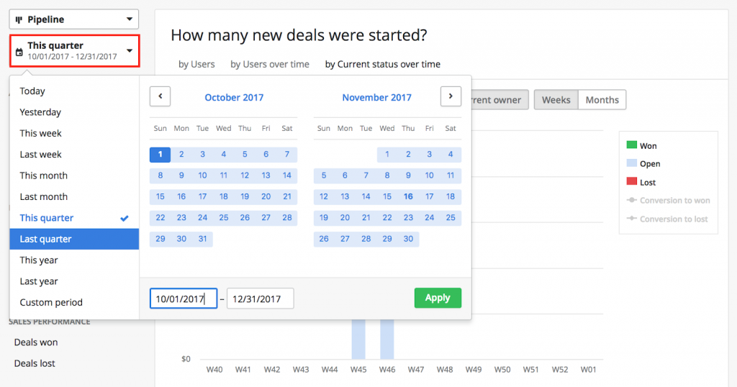Select Last quarter from the period list

coord(74,239)
